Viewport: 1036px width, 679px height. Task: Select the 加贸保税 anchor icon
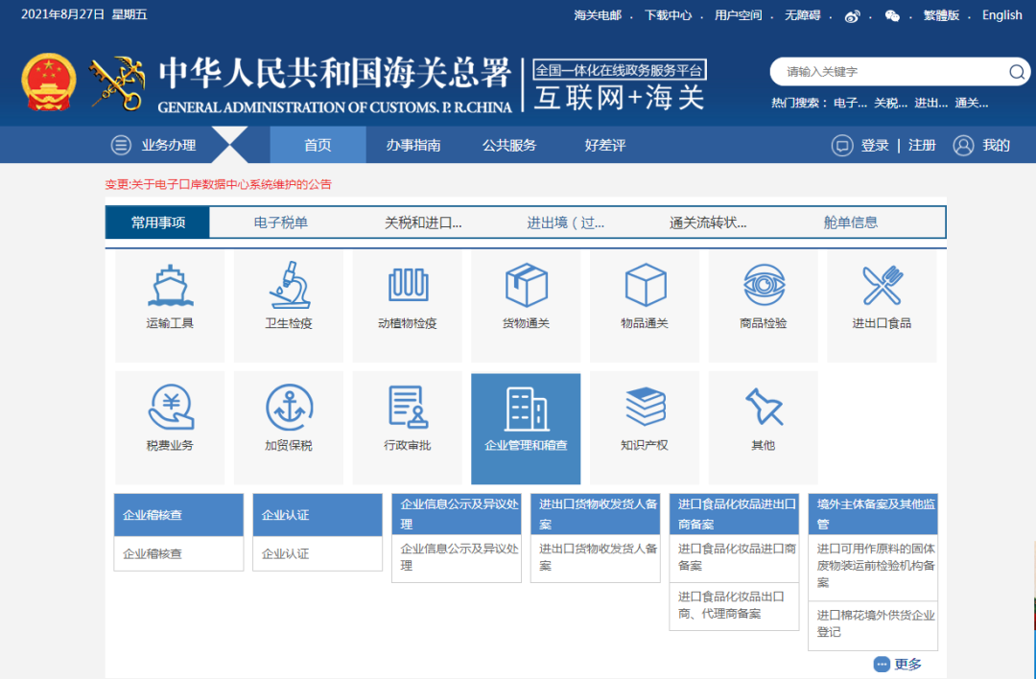290,407
